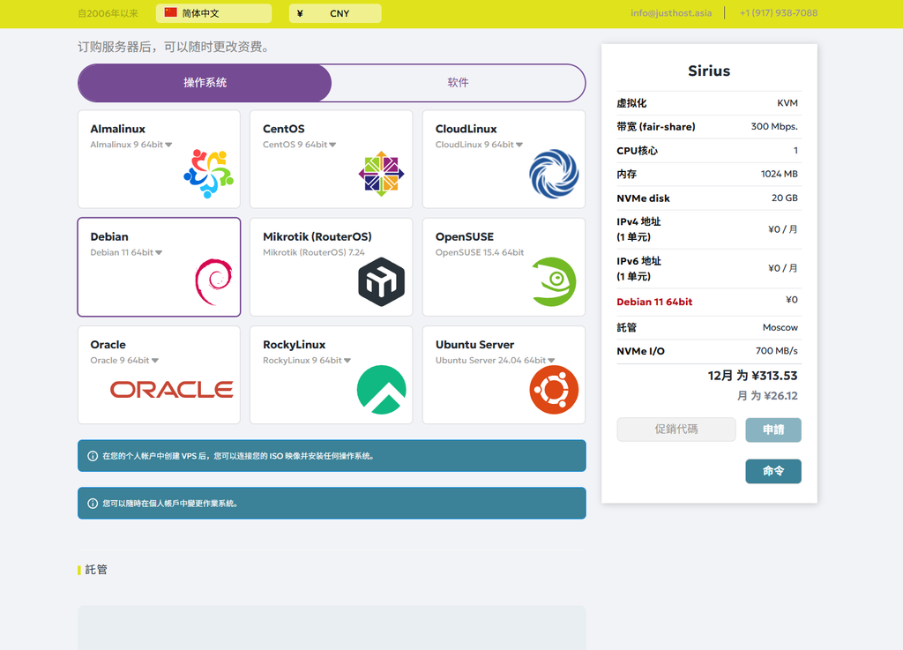The image size is (903, 650).
Task: Click the Debian 11 64bit summary line
Action: coord(654,302)
